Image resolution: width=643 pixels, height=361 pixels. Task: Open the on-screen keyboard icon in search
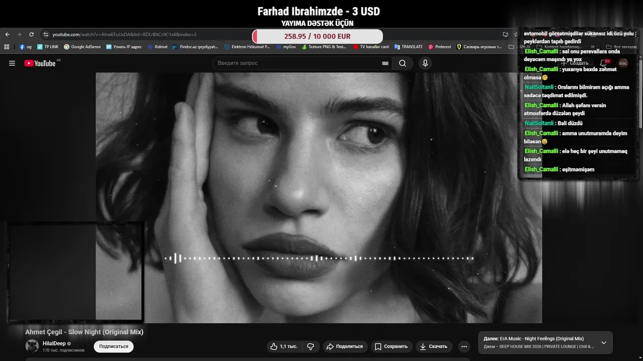(385, 63)
